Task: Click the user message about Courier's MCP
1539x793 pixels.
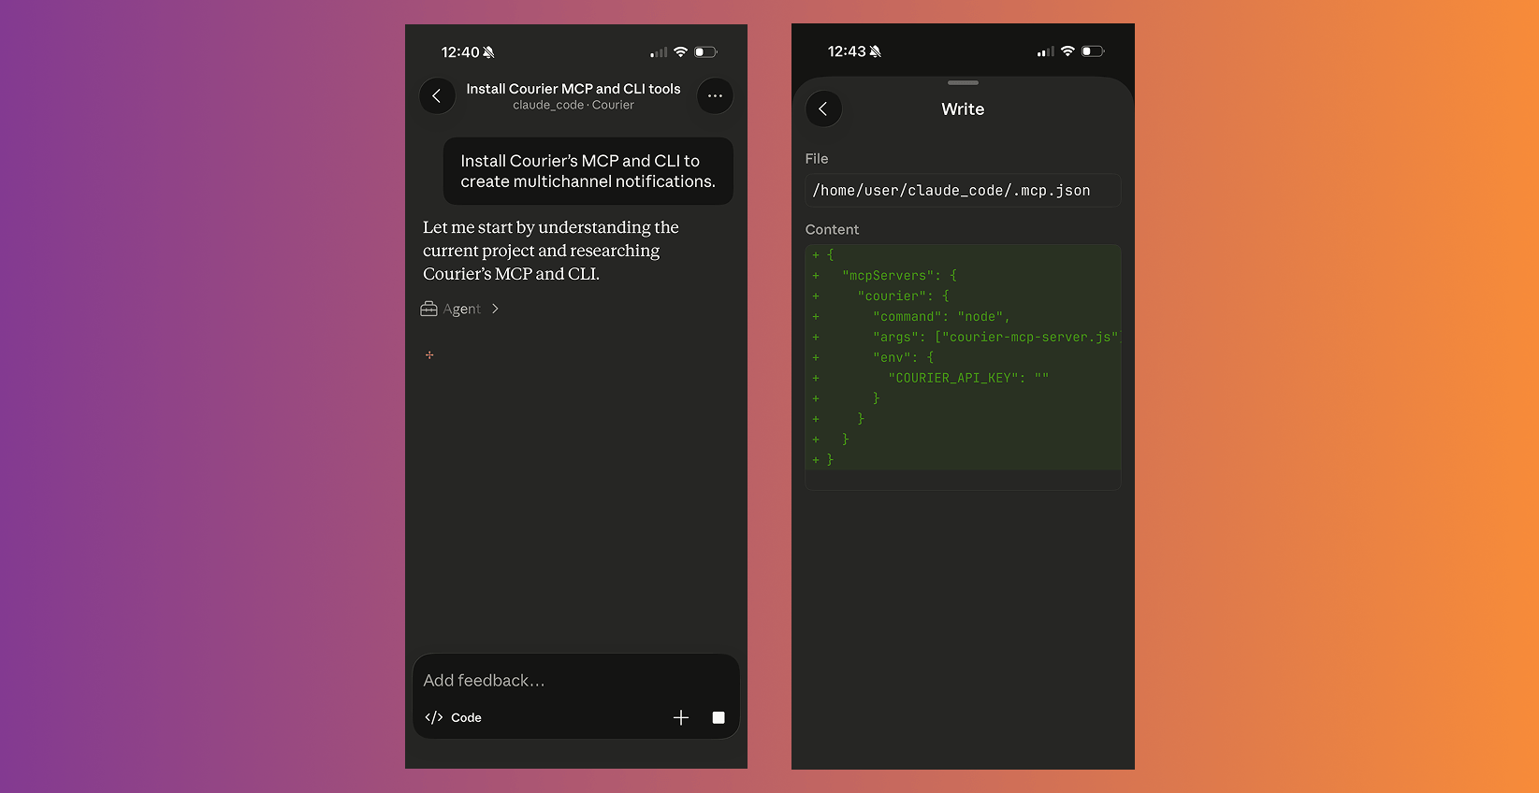Action: (x=588, y=171)
